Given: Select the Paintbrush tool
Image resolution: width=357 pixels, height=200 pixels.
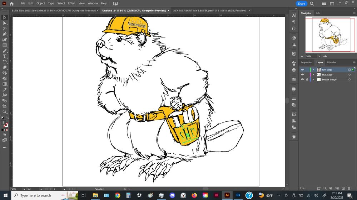Looking at the screenshot, I should point(5,51).
